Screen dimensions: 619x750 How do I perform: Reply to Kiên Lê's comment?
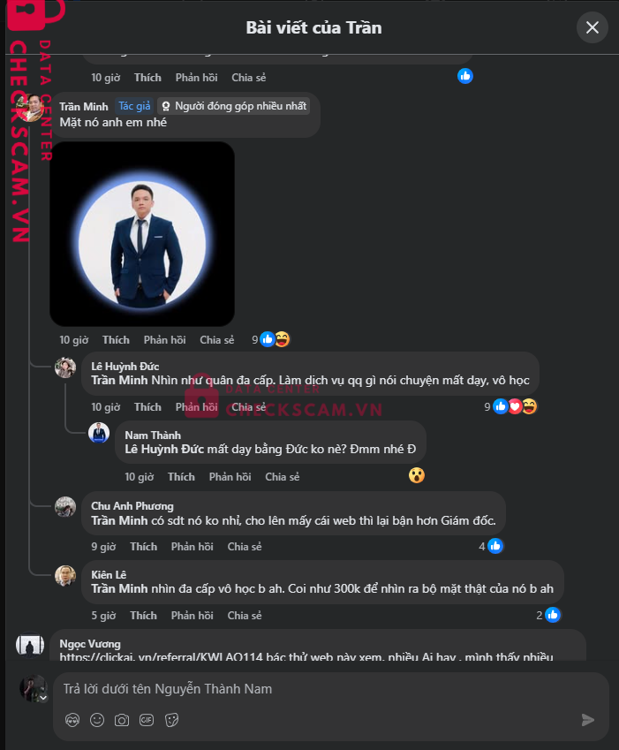(x=192, y=616)
